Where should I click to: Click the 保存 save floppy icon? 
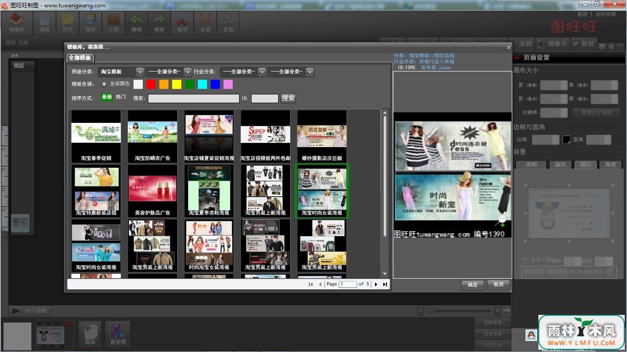pos(91,22)
